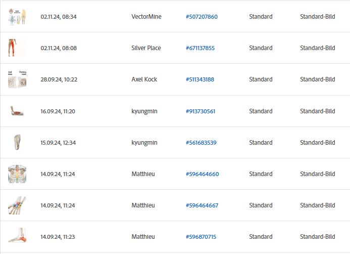Open the foot side-view muscle thumbnail

(17, 111)
